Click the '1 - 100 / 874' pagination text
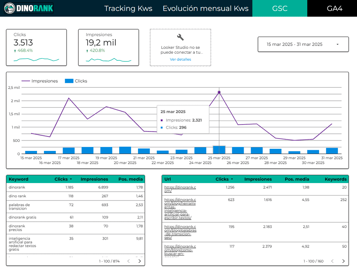 tap(109, 261)
